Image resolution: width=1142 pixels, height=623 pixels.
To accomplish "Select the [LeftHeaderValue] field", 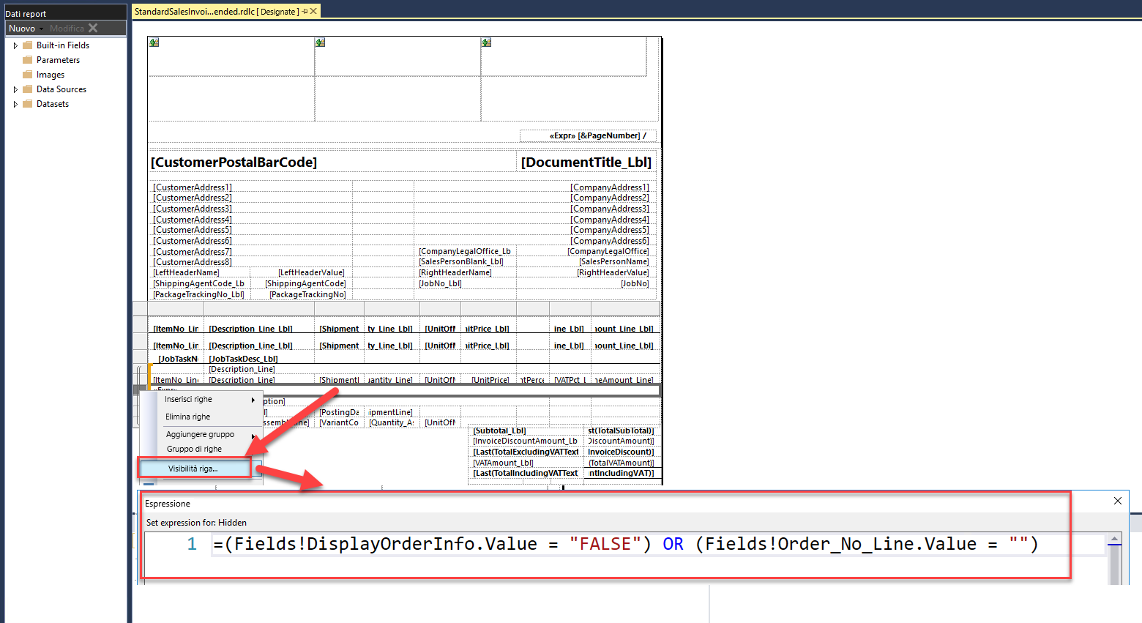I will [302, 273].
